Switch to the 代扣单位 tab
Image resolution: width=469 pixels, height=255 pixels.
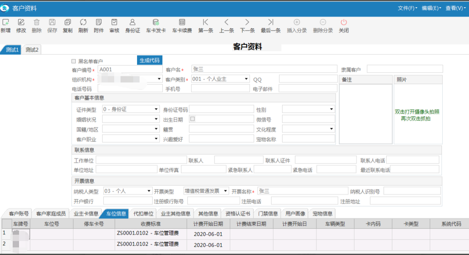pyautogui.click(x=143, y=214)
